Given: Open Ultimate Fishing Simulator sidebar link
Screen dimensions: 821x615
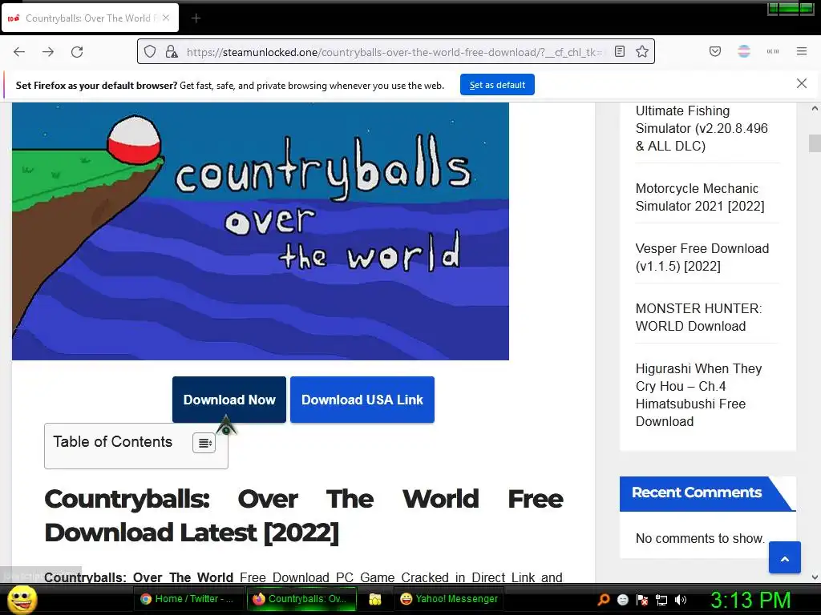Looking at the screenshot, I should [701, 128].
